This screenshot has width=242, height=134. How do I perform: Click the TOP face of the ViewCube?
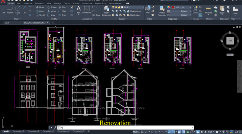point(230,41)
